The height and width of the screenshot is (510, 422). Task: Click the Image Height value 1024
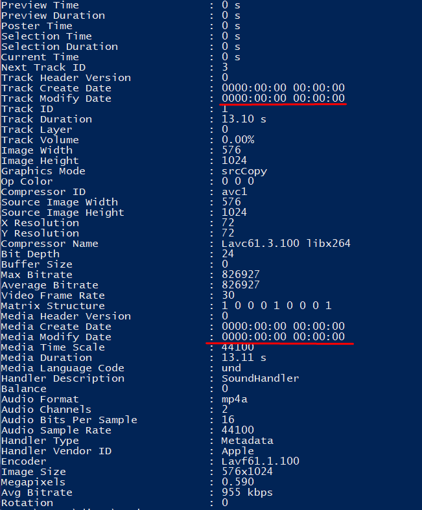click(x=234, y=160)
